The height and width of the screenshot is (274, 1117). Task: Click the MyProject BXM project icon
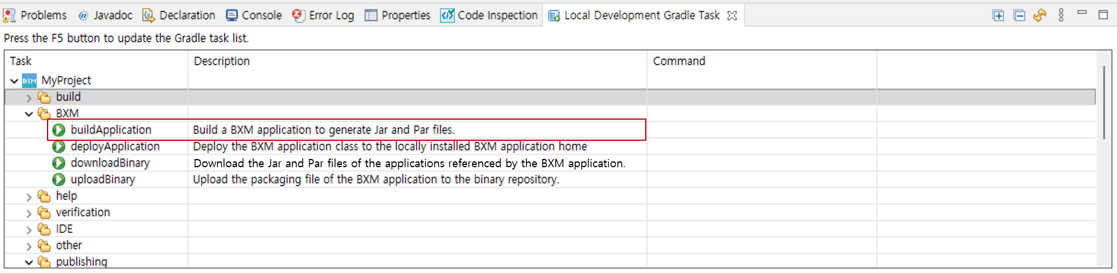click(29, 80)
